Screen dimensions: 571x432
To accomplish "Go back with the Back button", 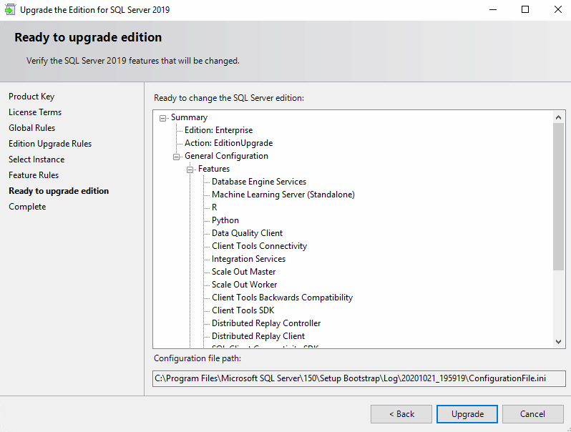I will pos(401,414).
